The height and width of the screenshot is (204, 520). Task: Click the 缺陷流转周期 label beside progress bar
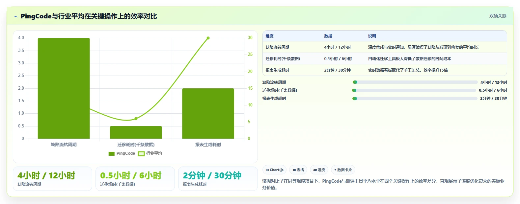click(274, 82)
